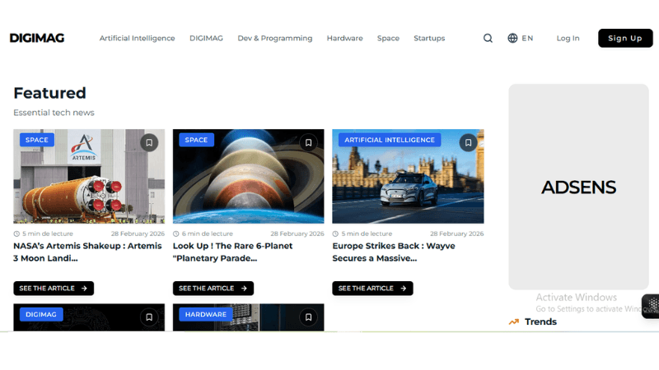The width and height of the screenshot is (659, 370).
Task: See the article about Planetary Parade
Action: click(213, 289)
